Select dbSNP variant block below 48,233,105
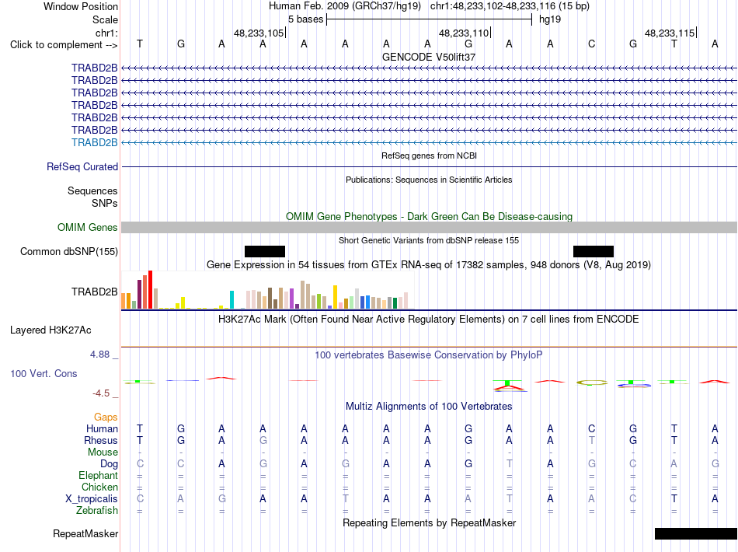This screenshot has width=738, height=552. click(264, 251)
